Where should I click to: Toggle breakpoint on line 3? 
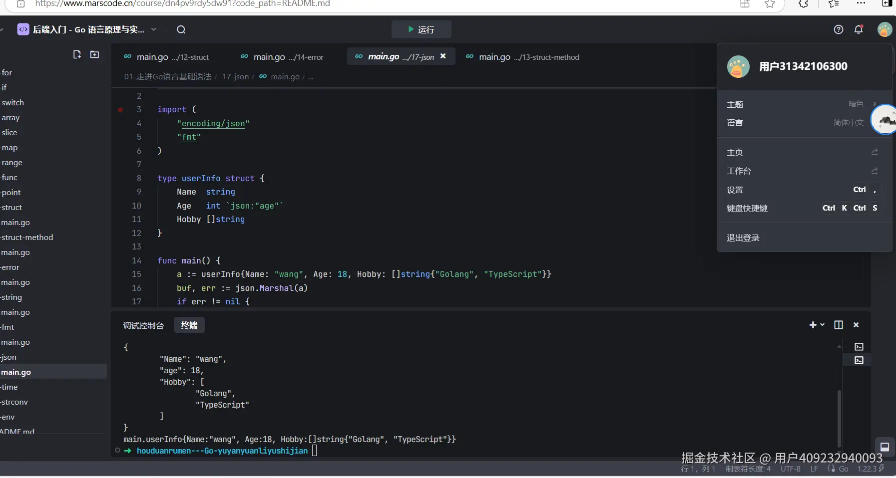pos(120,110)
